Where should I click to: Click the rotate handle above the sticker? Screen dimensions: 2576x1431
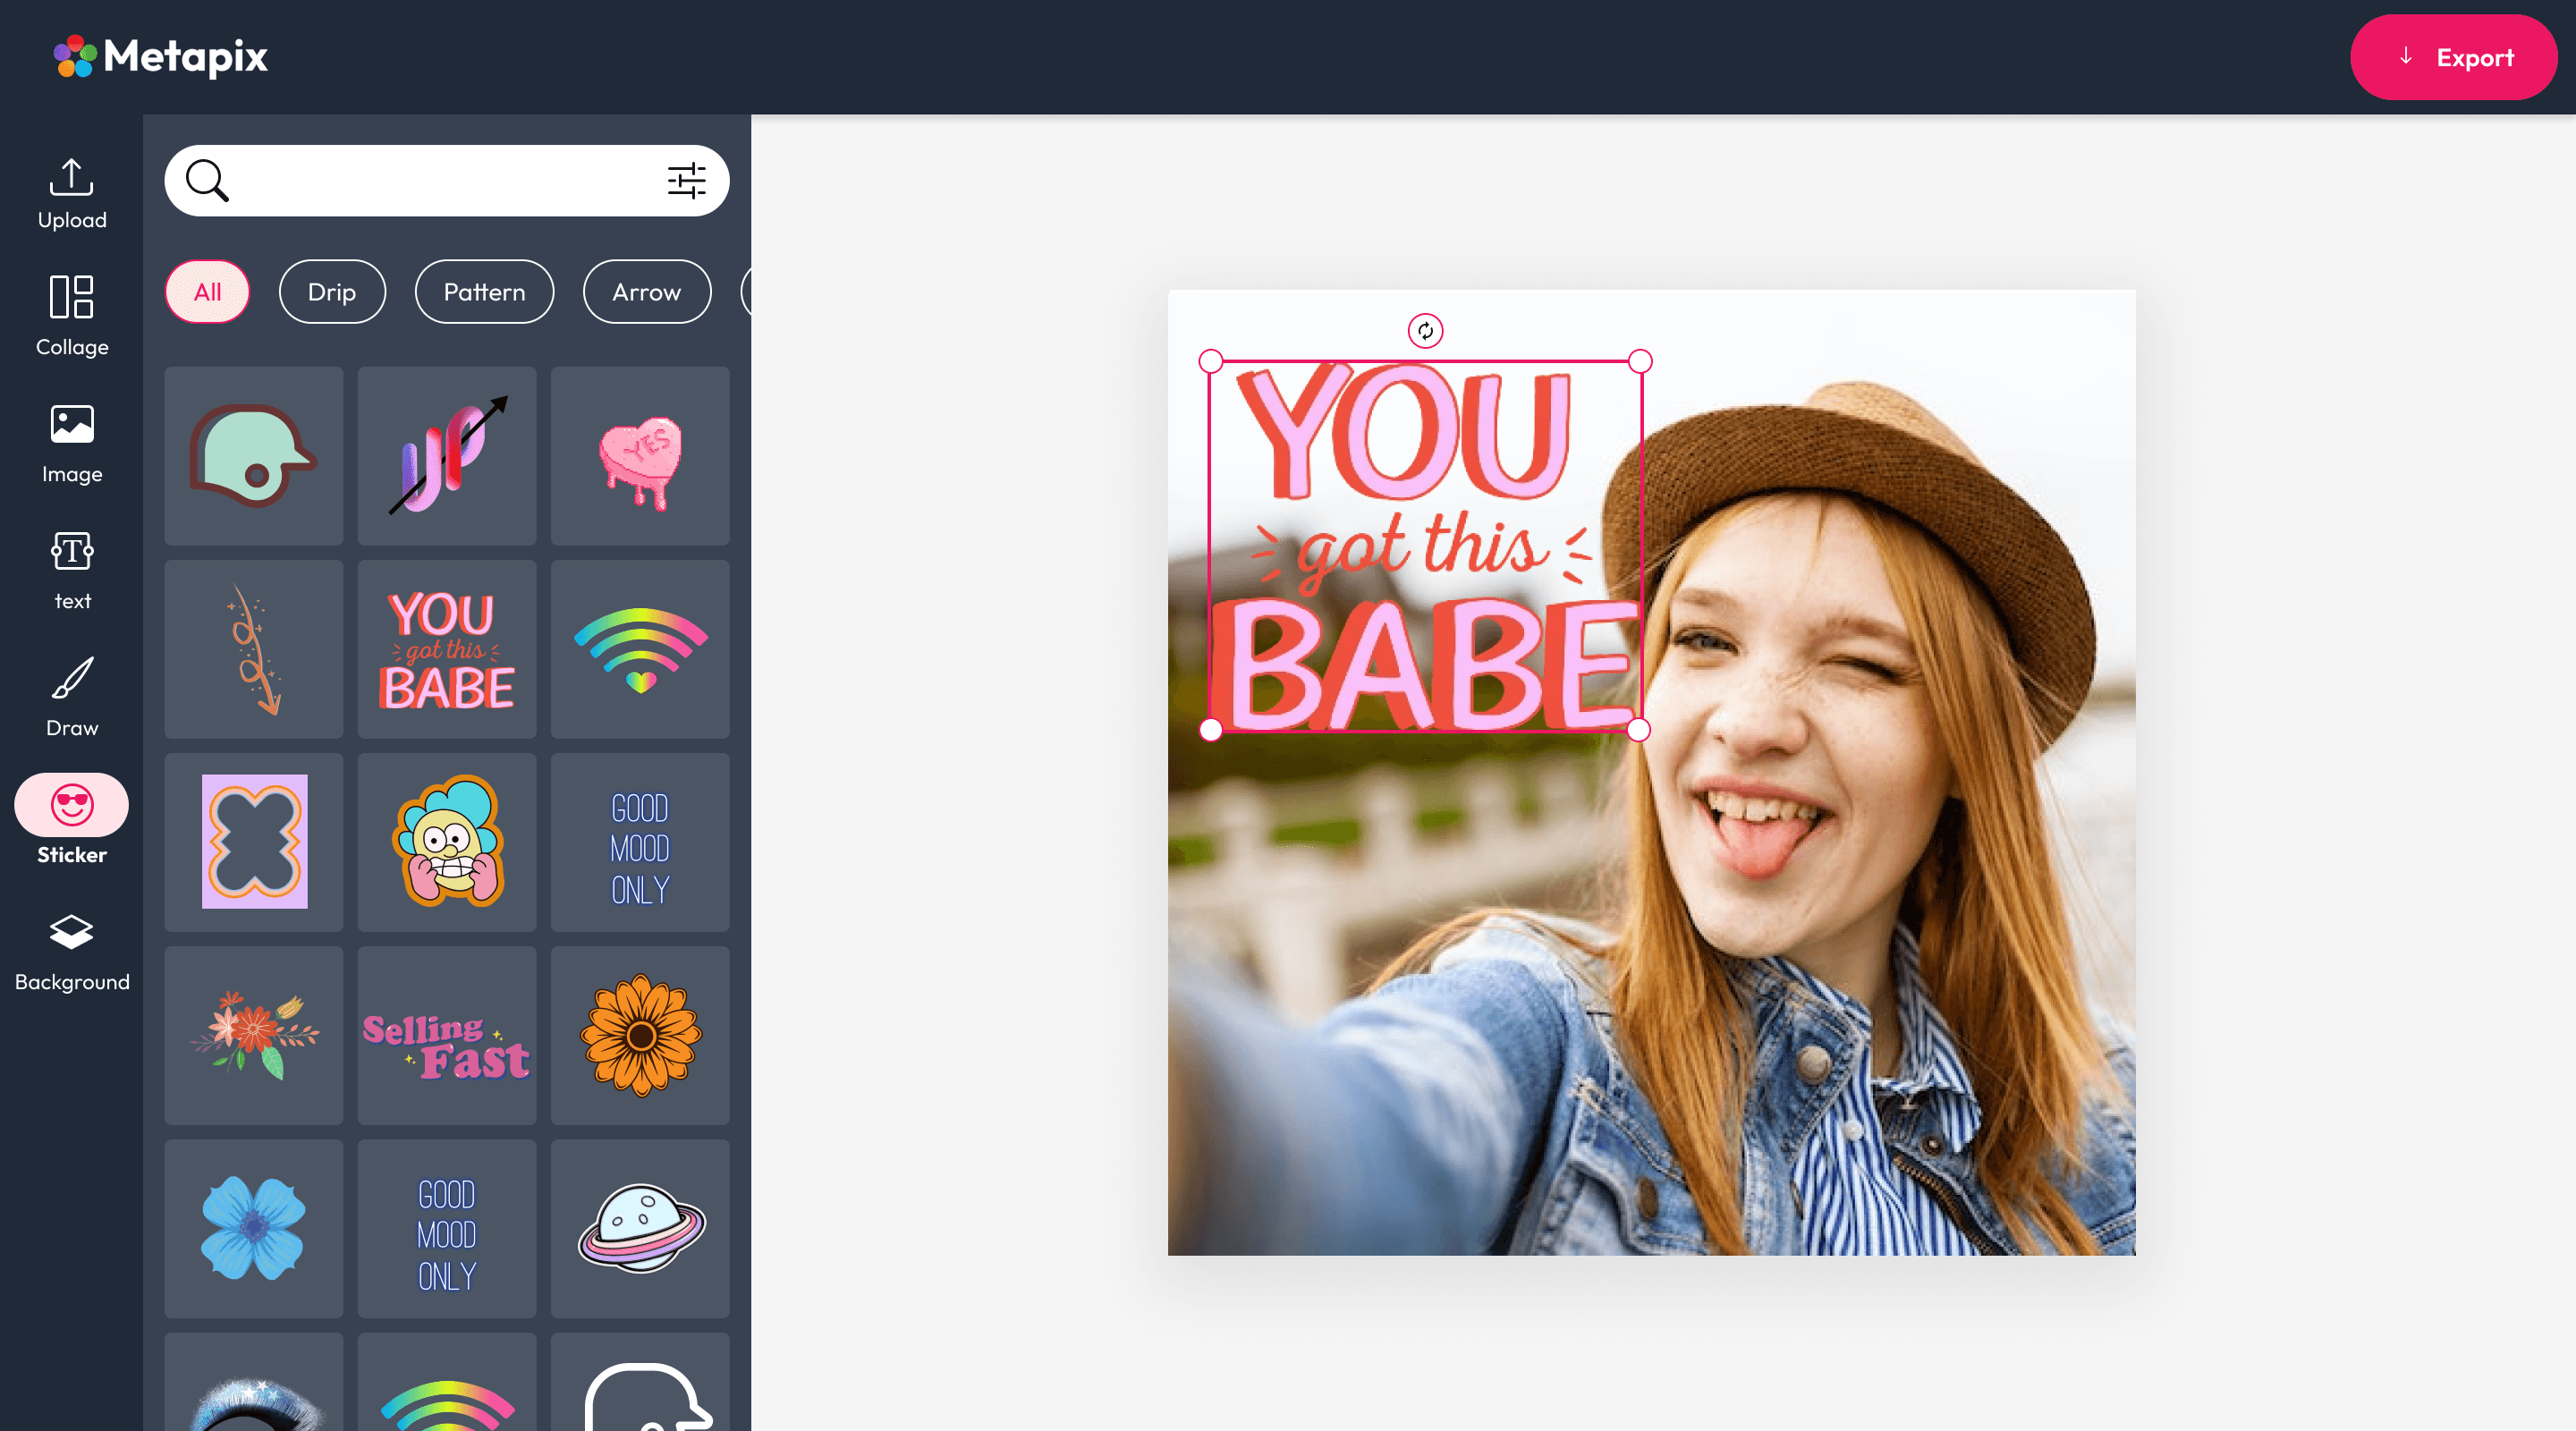pyautogui.click(x=1425, y=330)
